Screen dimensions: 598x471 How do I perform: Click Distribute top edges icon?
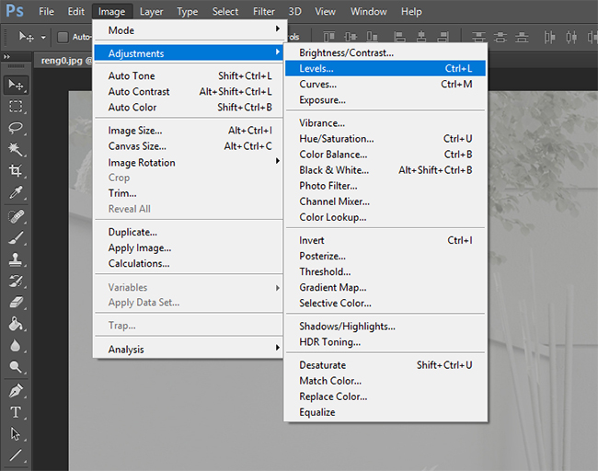pyautogui.click(x=478, y=37)
